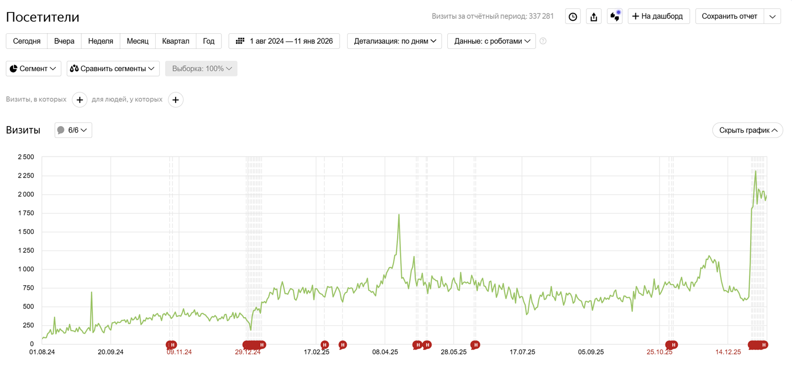Open the annotations '6/6' dropdown
Image resolution: width=792 pixels, height=370 pixels.
tap(73, 130)
